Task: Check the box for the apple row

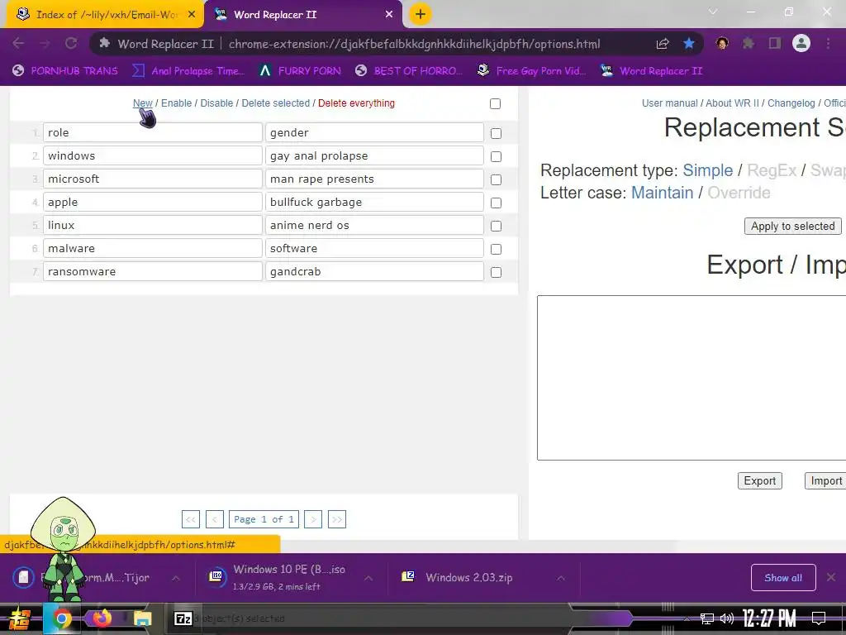Action: click(x=496, y=203)
